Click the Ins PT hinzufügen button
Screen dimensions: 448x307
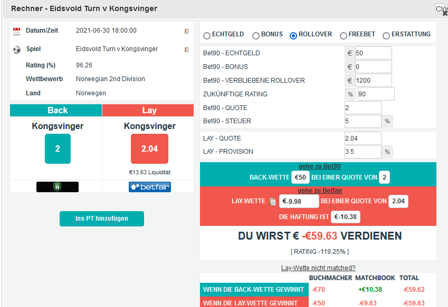102,219
